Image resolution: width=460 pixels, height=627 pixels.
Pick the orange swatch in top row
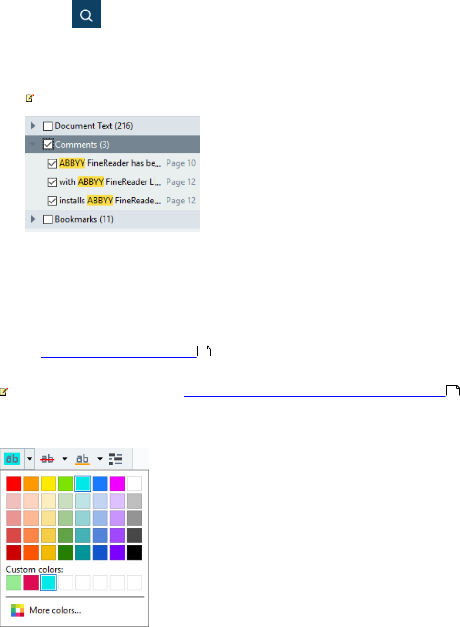[31, 484]
